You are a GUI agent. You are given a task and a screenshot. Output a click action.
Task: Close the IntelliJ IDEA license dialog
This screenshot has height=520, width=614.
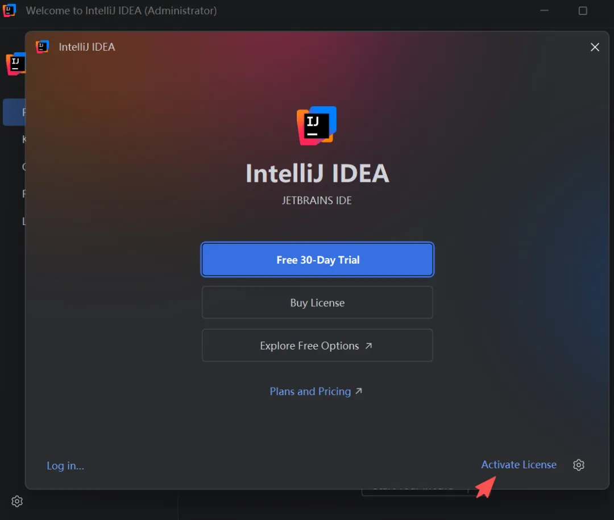coord(595,47)
